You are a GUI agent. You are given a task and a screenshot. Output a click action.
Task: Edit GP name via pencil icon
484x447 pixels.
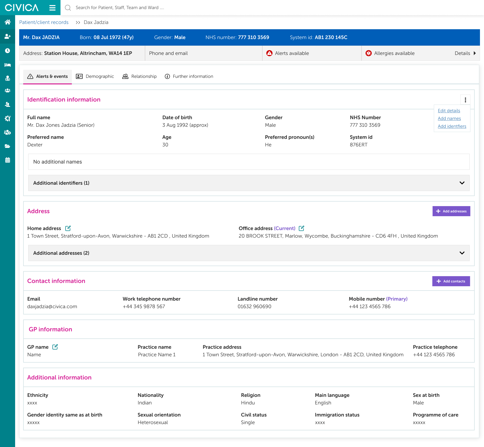tap(55, 347)
